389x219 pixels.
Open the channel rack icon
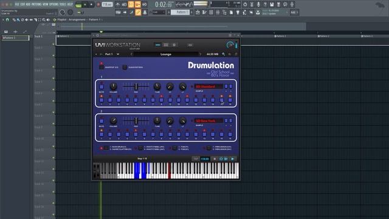(211, 12)
